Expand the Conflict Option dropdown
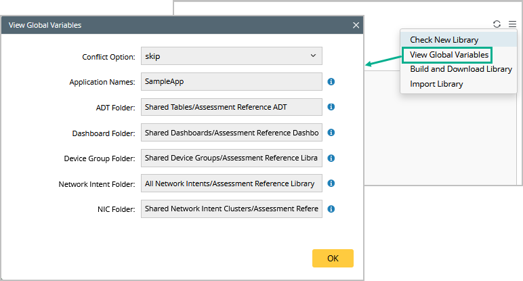This screenshot has height=281, width=523. (231, 56)
